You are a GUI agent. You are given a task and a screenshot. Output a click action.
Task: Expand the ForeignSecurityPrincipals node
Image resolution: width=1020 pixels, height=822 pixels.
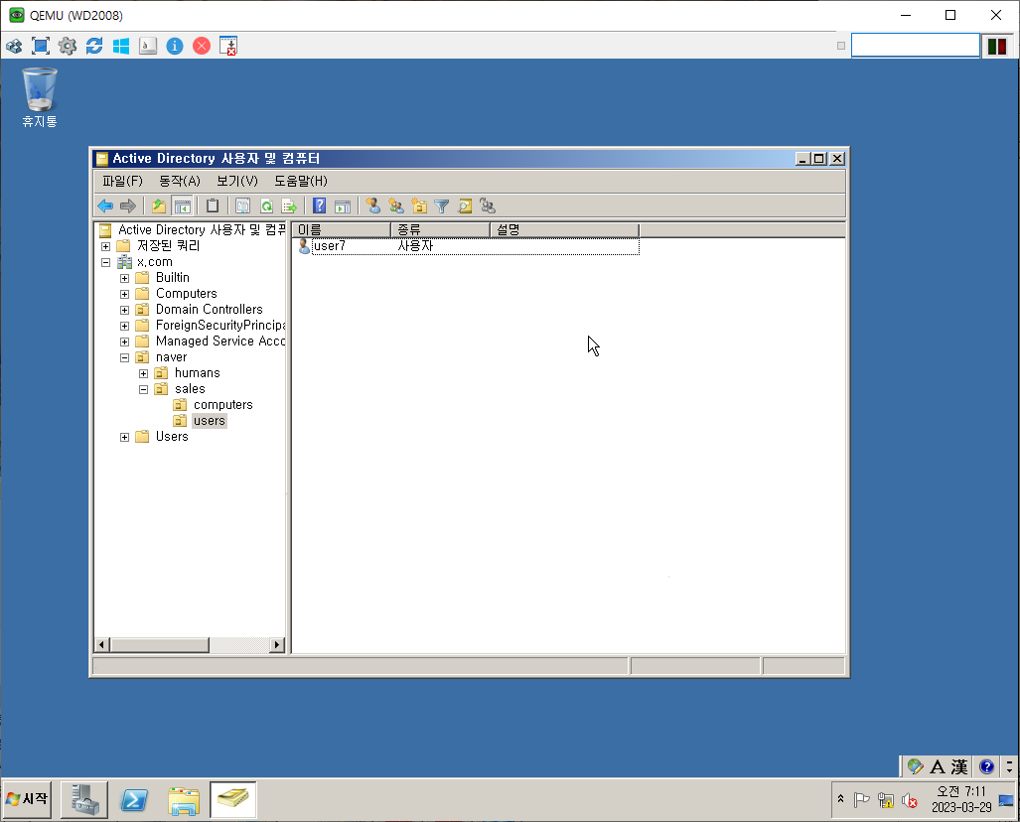(124, 326)
